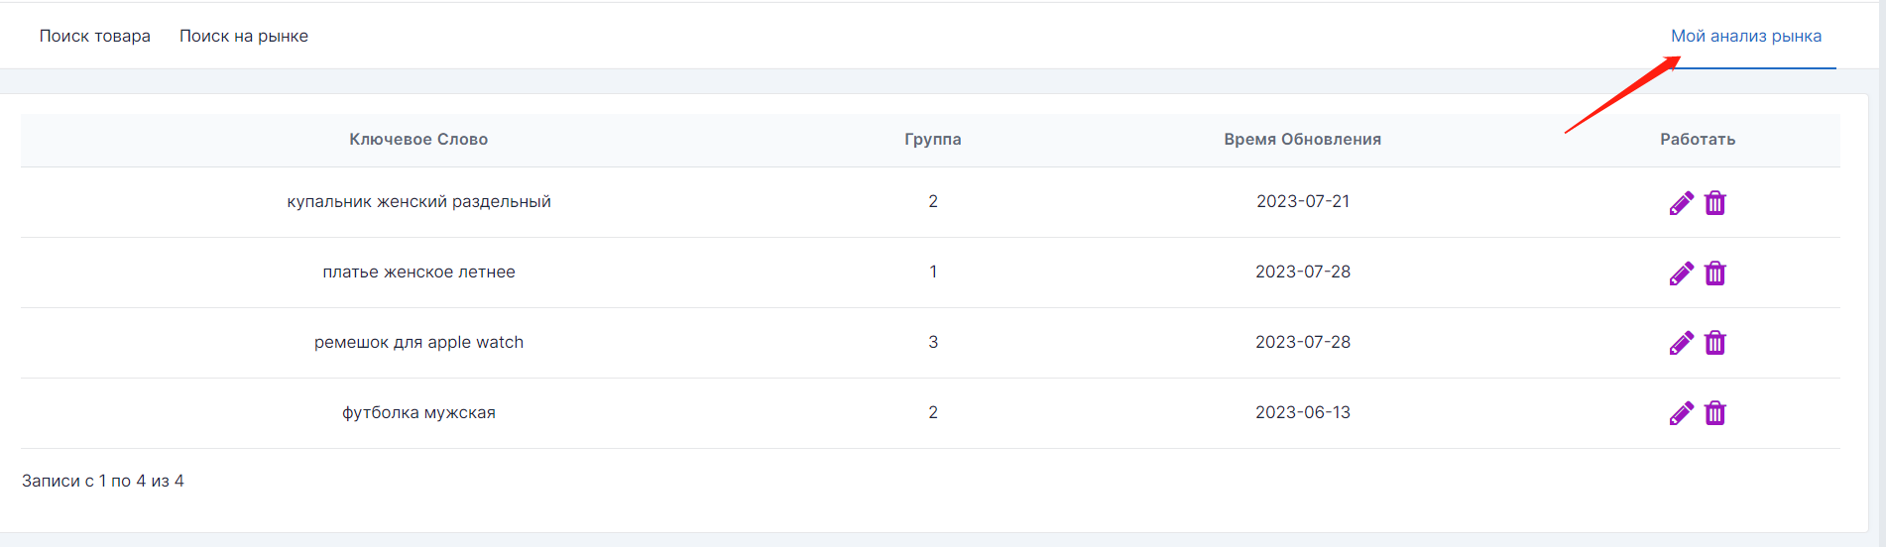Edit the платье женское летнее keyword

point(1681,273)
